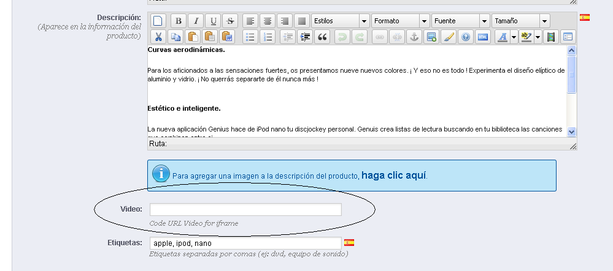The image size is (613, 271).
Task: Click the Insert template icon
Action: 568,37
